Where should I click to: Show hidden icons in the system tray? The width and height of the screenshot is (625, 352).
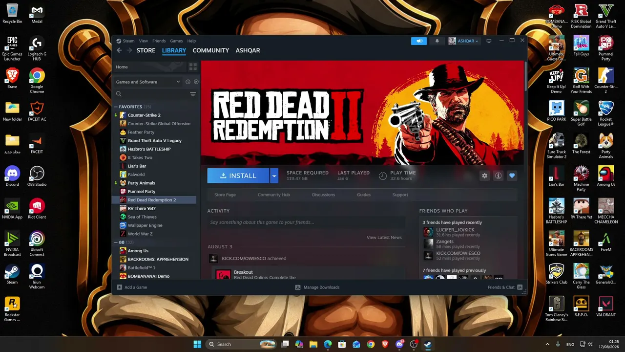(x=547, y=344)
